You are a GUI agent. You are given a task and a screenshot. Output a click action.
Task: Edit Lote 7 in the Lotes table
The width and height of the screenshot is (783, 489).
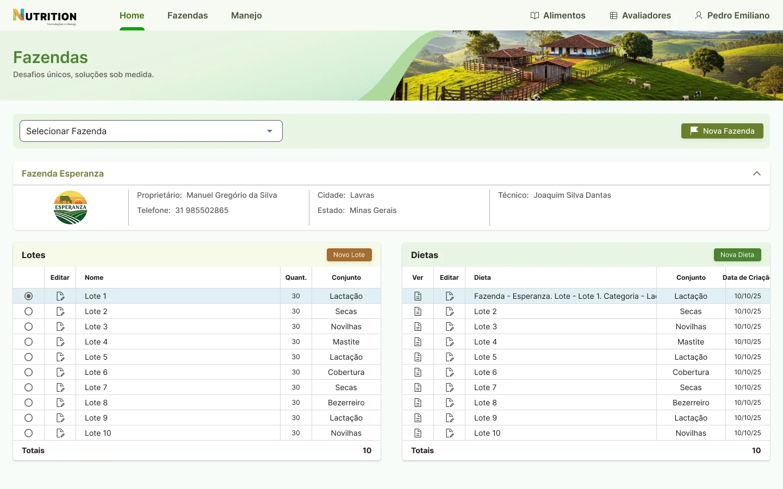[x=60, y=387]
